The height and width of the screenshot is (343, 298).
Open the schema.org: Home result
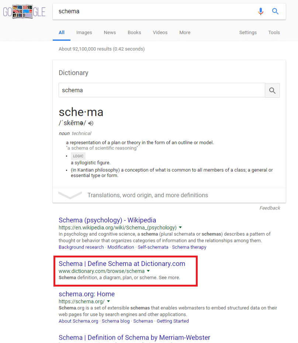(x=86, y=294)
